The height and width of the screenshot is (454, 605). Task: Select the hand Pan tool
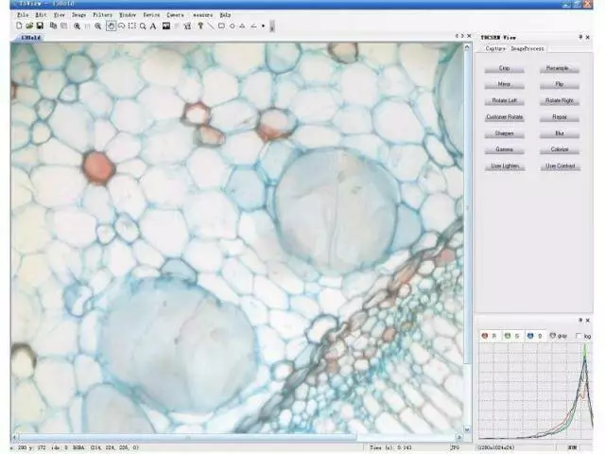[x=111, y=26]
